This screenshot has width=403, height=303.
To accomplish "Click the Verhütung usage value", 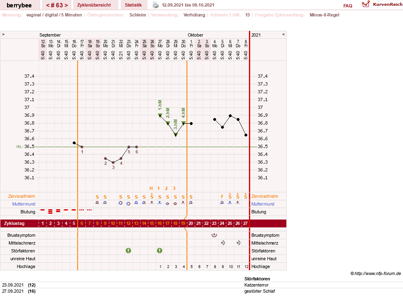I will [194, 15].
